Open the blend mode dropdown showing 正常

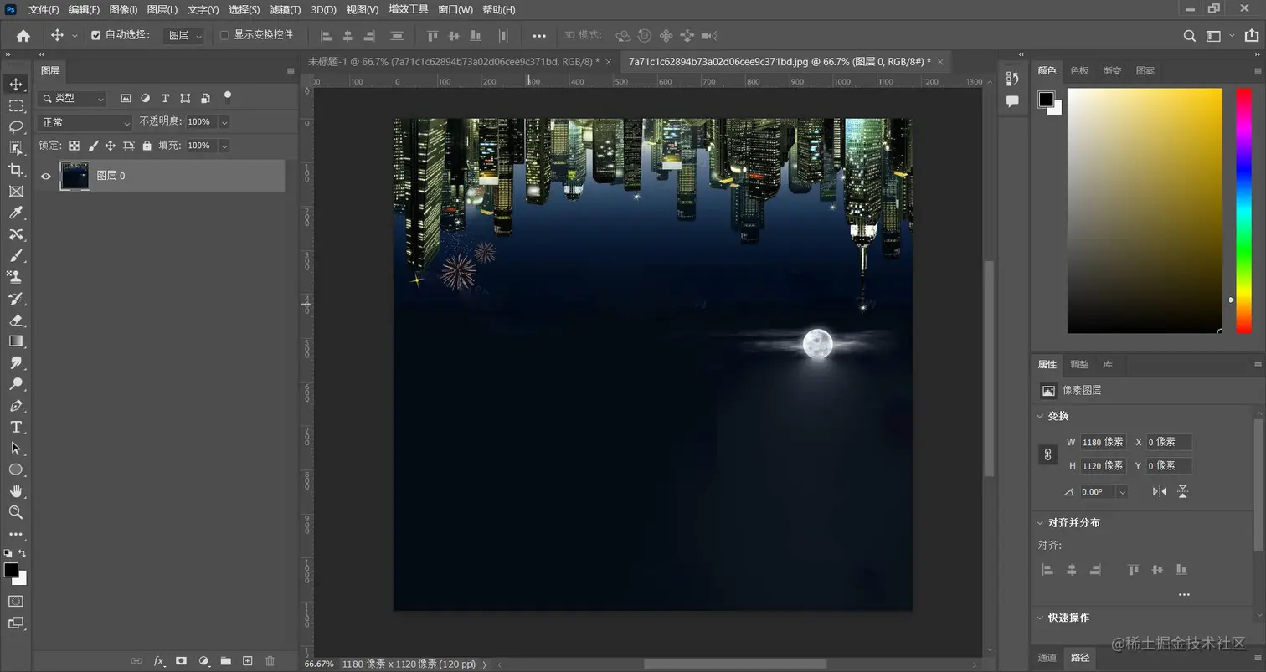[x=84, y=121]
